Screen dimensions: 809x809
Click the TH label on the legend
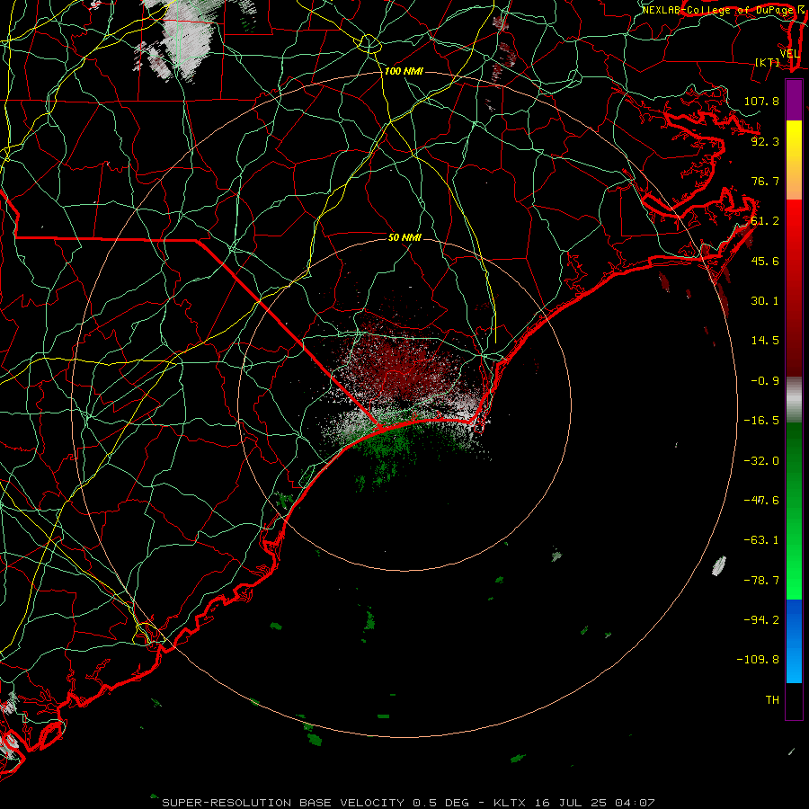tap(772, 700)
